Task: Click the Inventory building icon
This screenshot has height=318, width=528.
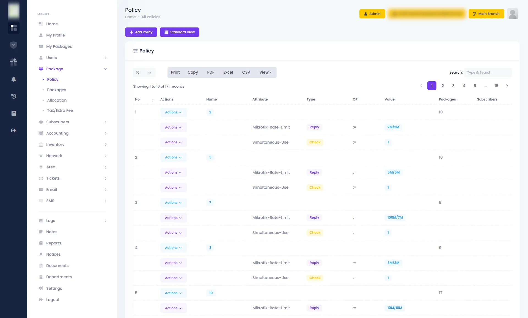Action: pos(41,144)
